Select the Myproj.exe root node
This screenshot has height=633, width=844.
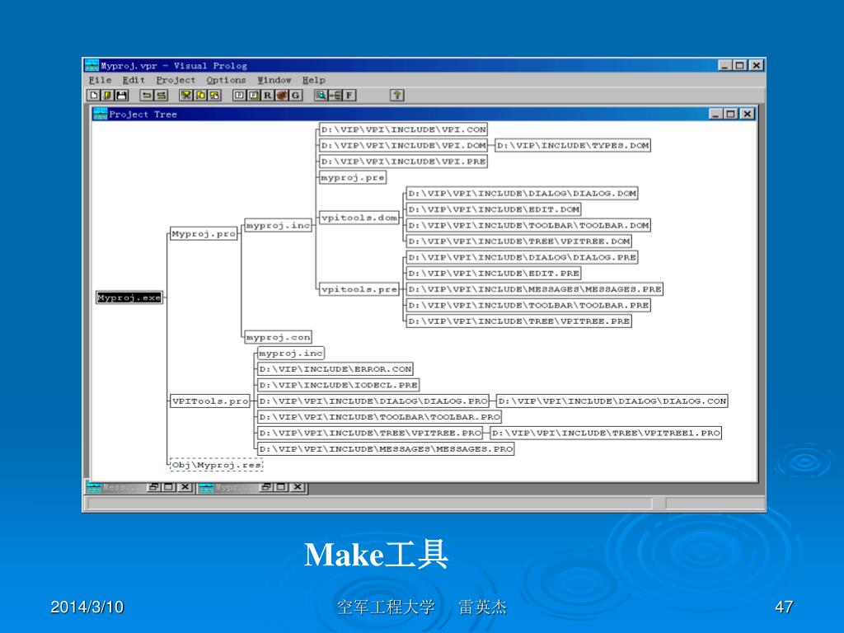129,297
